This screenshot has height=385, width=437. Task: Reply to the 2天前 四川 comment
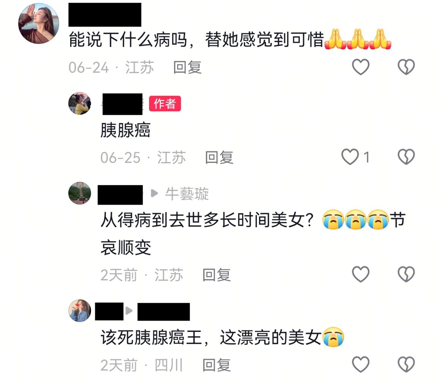[217, 365]
